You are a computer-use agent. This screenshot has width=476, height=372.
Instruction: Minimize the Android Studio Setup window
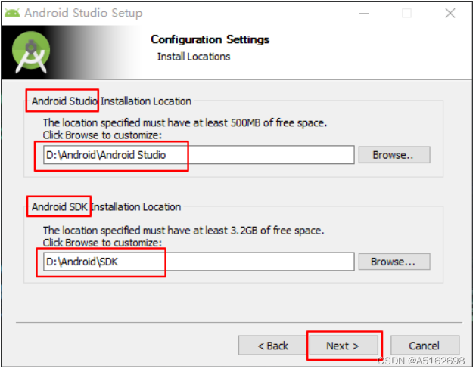pos(366,14)
